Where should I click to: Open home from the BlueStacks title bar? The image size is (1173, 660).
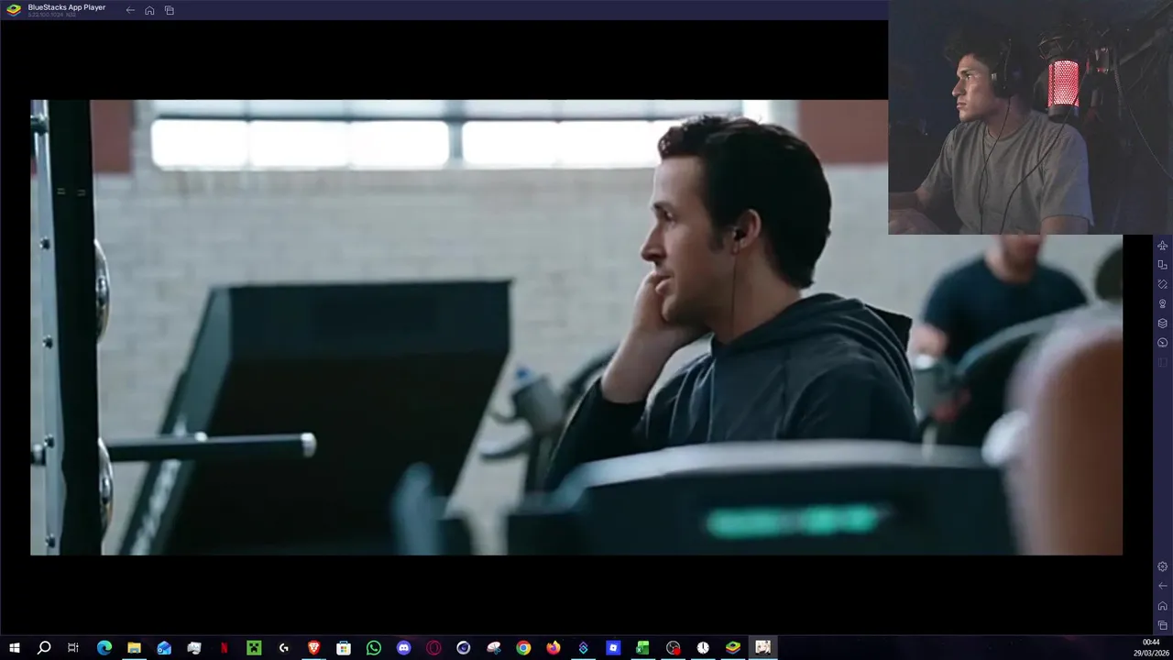149,10
